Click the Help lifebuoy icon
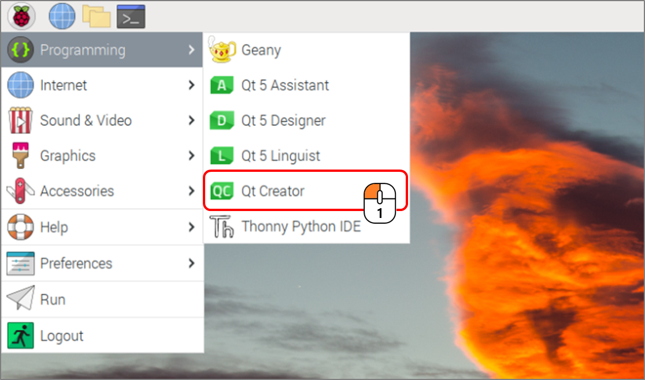 pos(20,227)
